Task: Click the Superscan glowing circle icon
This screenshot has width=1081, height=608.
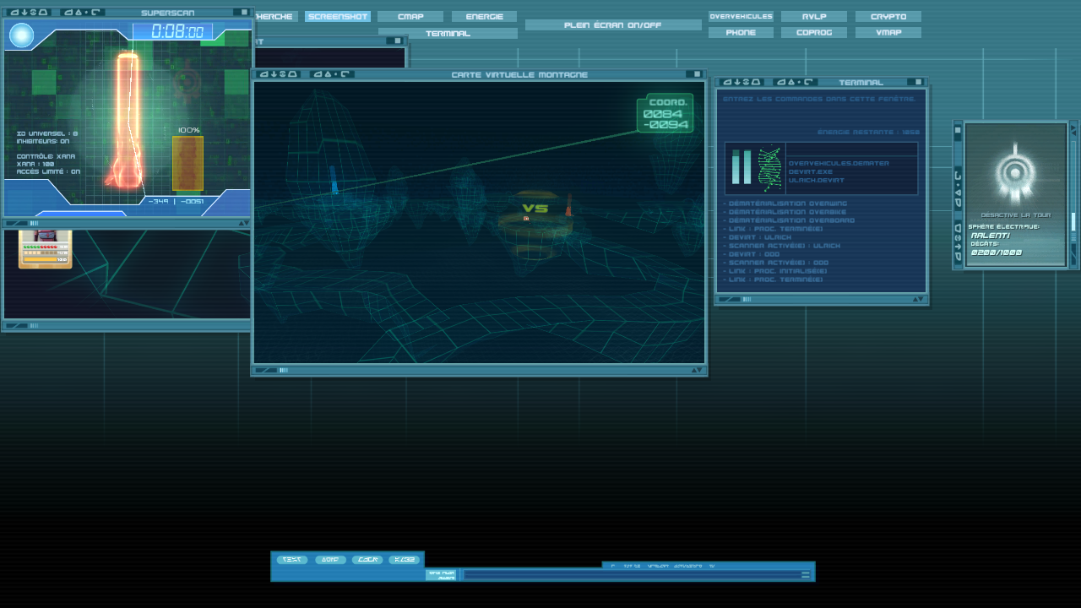Action: click(21, 35)
